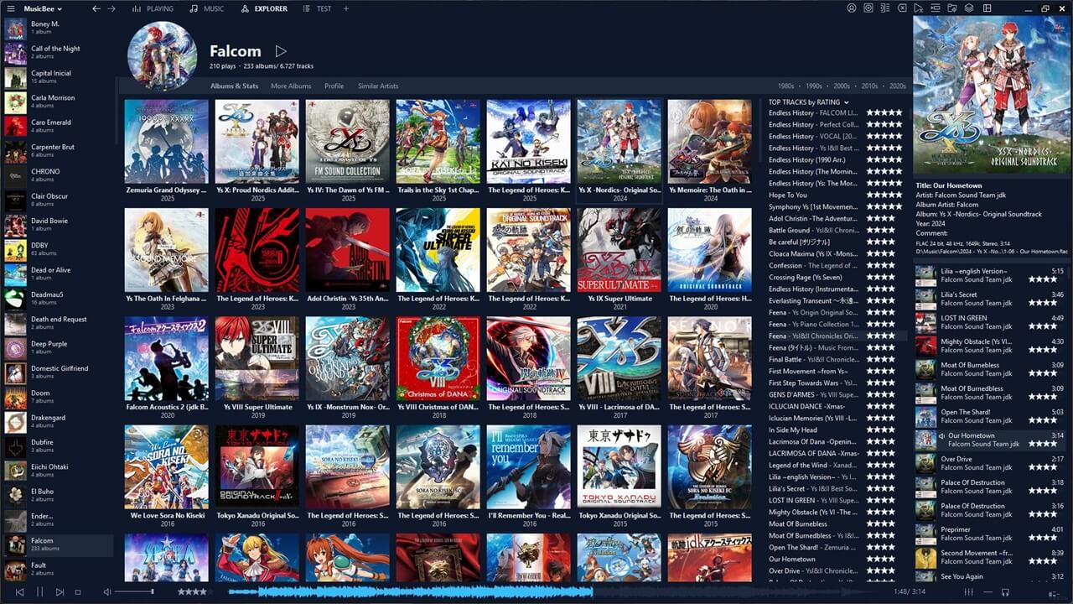This screenshot has height=604, width=1073.
Task: Open the Ys IX Super Ultimate album cover
Action: point(619,250)
